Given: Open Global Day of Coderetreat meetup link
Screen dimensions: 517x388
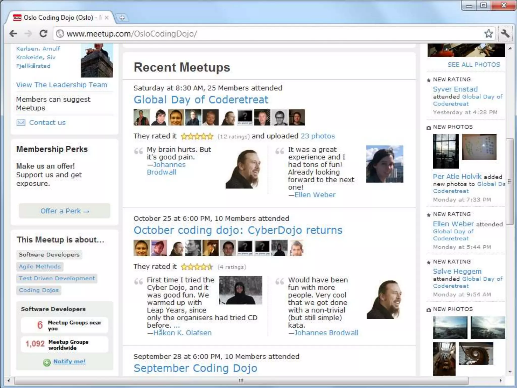Looking at the screenshot, I should (x=201, y=100).
